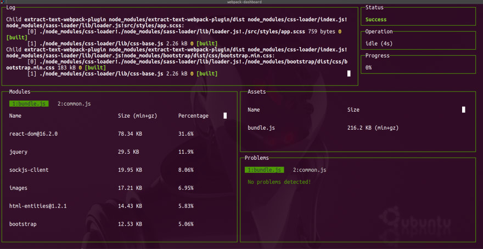Select the bootstrap module name

23,224
